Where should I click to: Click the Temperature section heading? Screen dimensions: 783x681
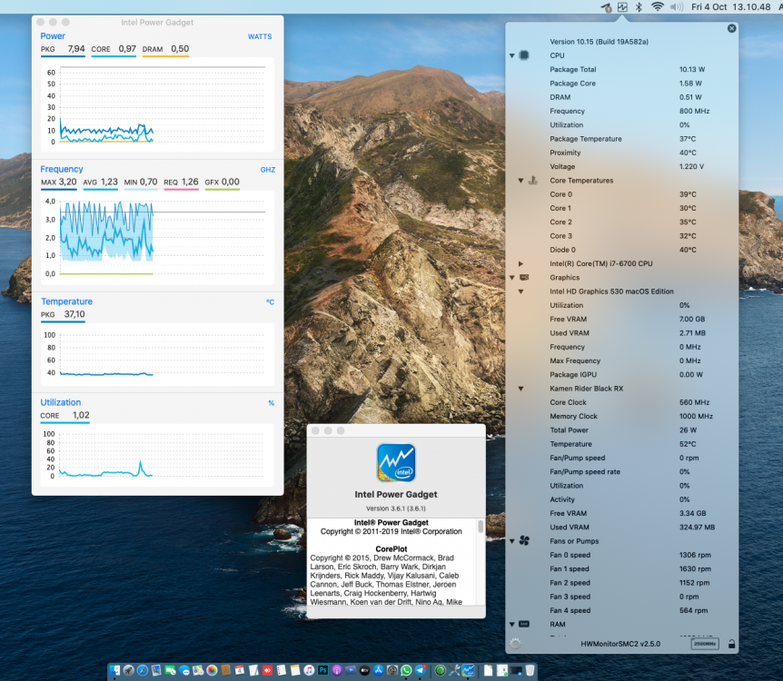(66, 301)
